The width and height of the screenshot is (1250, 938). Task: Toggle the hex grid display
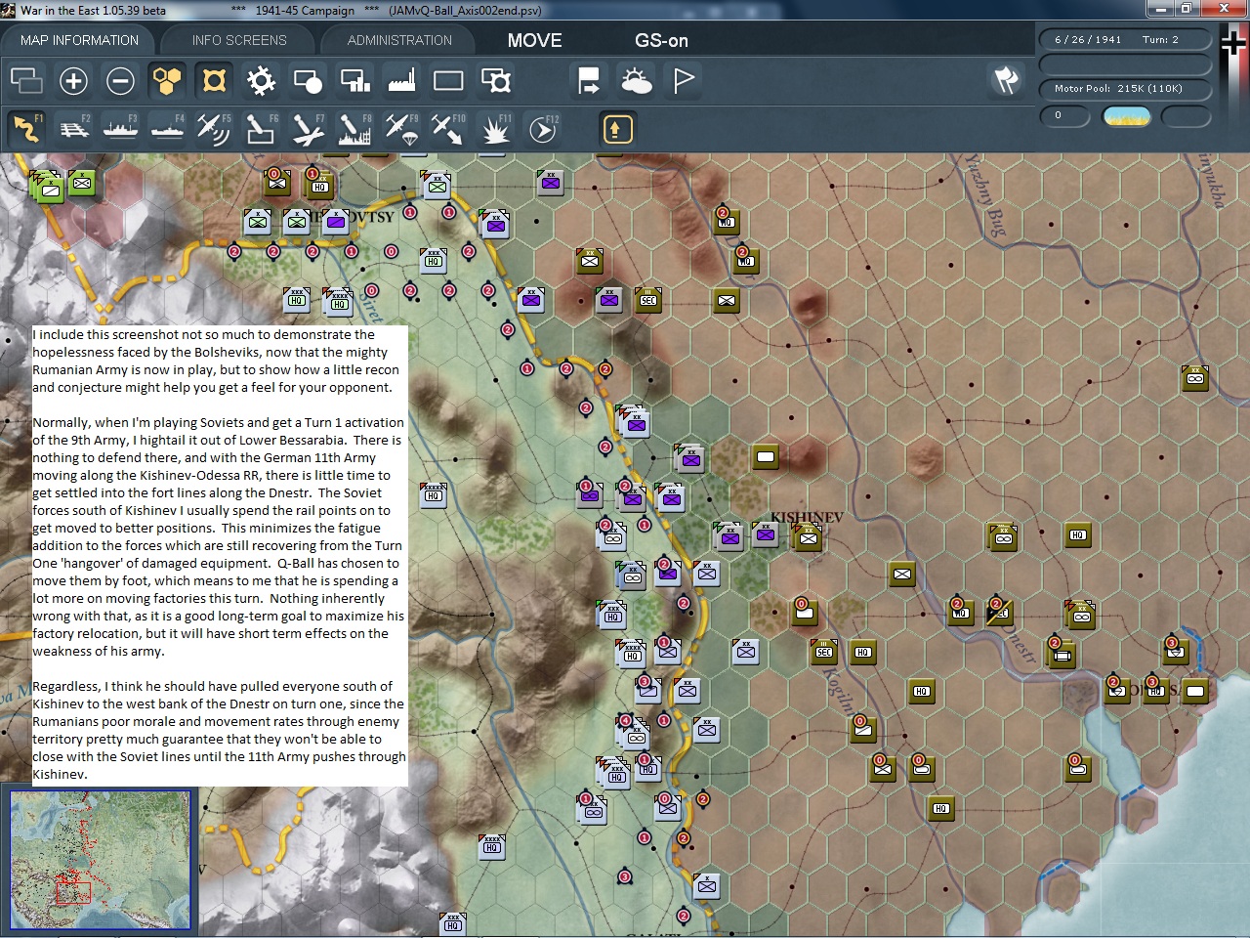click(167, 80)
